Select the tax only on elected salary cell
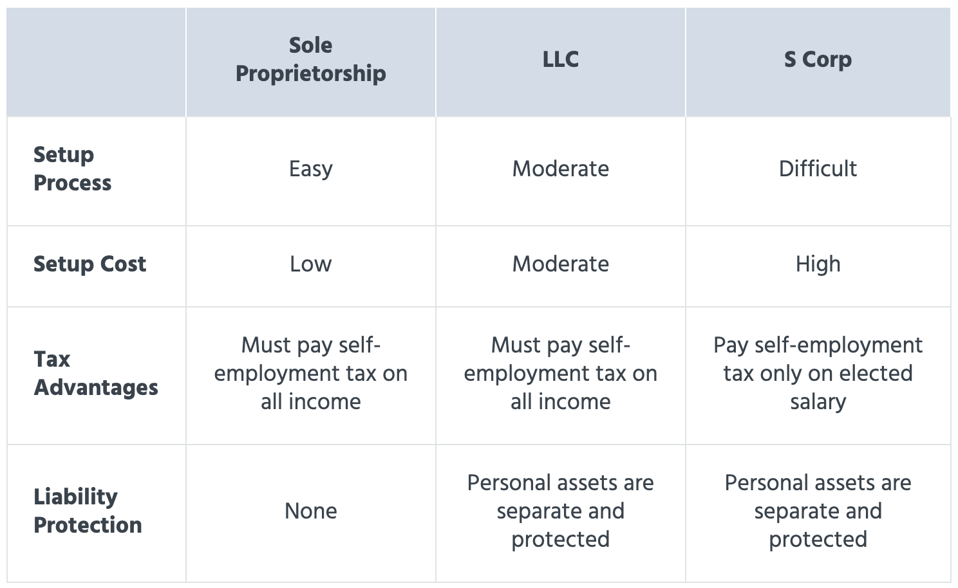Screen dimensions: 958x588 tap(818, 374)
